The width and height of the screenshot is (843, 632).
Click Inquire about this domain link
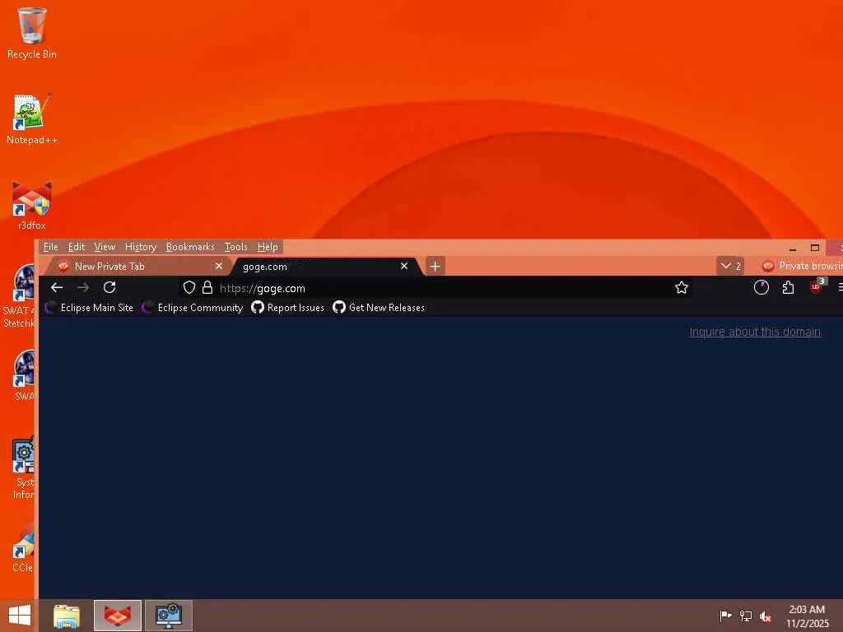[755, 332]
